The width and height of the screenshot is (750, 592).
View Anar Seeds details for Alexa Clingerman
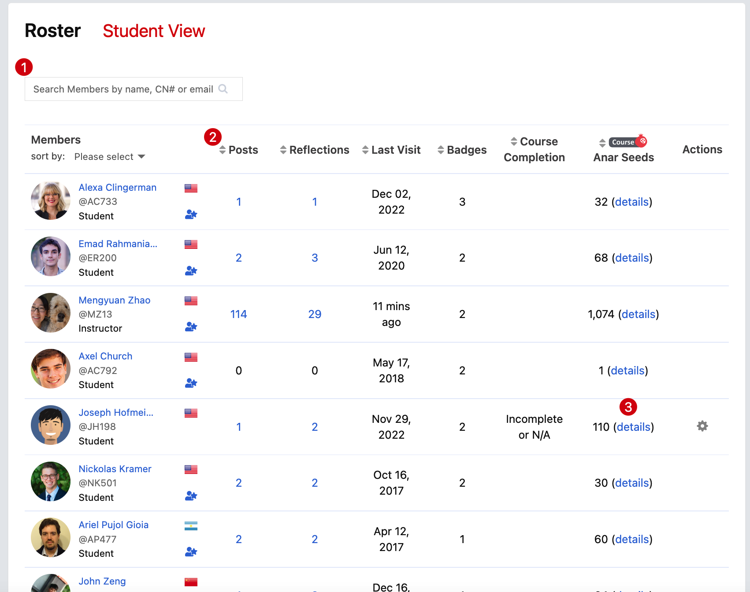(632, 202)
